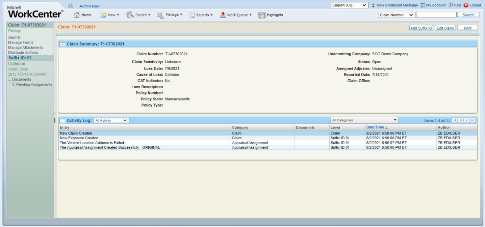Sort by the Date/Time column header
The height and width of the screenshot is (227, 485).
coord(401,127)
